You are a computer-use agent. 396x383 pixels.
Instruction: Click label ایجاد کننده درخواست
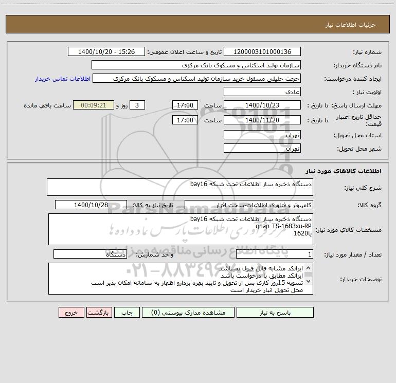click(353, 79)
